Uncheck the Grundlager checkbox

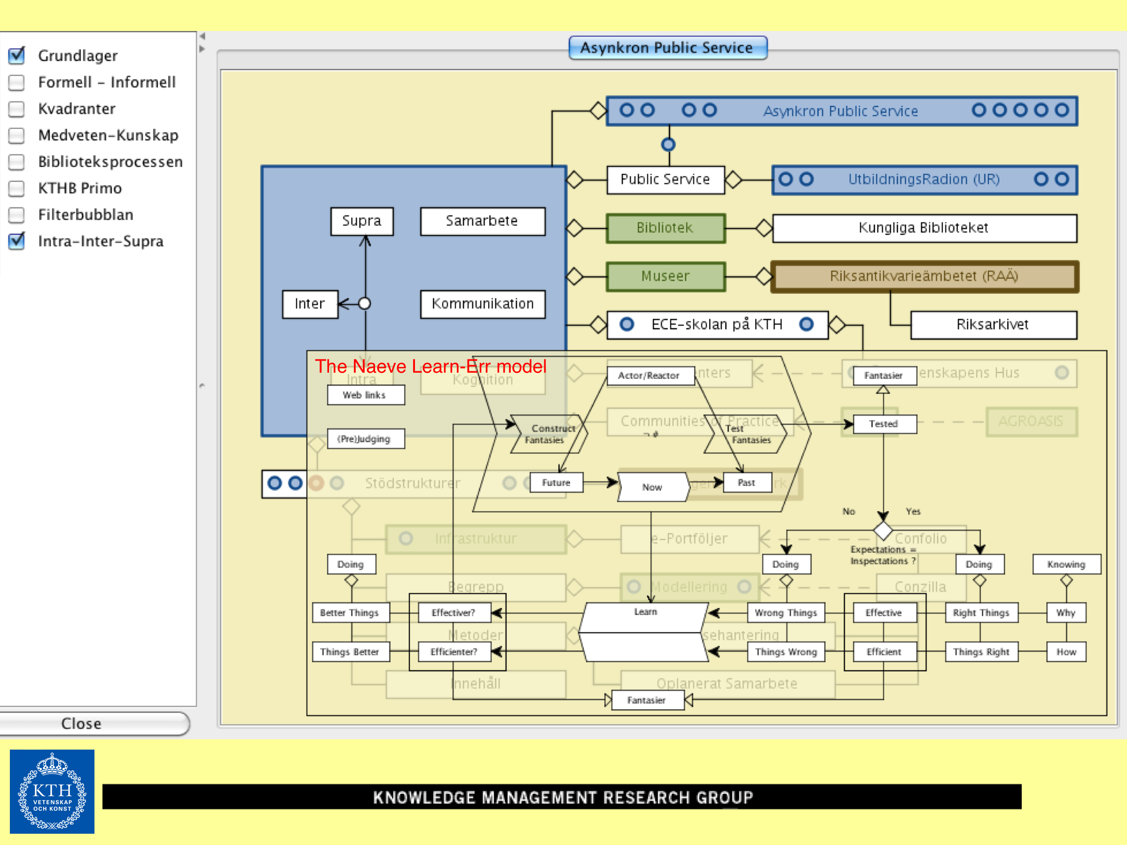click(17, 55)
